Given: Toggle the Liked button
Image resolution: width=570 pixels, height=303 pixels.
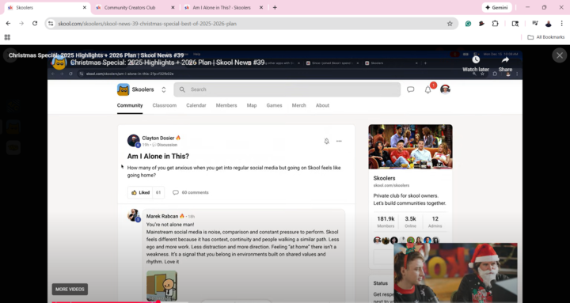Looking at the screenshot, I should tap(140, 192).
